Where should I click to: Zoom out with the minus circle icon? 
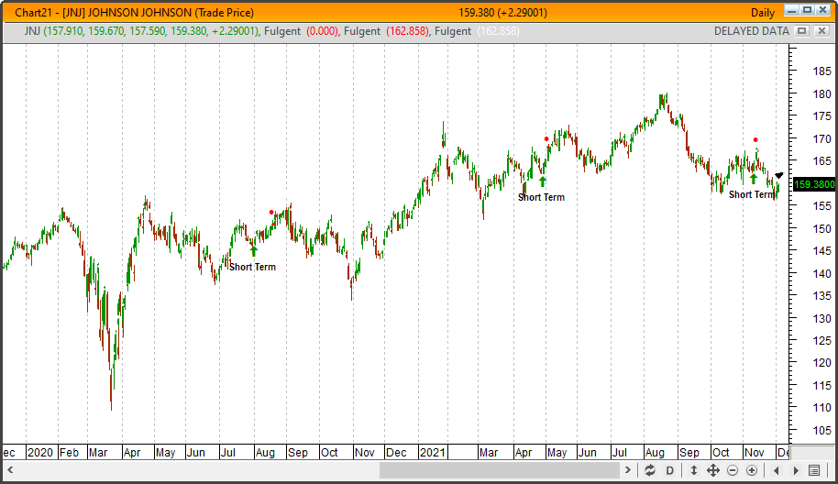733,470
